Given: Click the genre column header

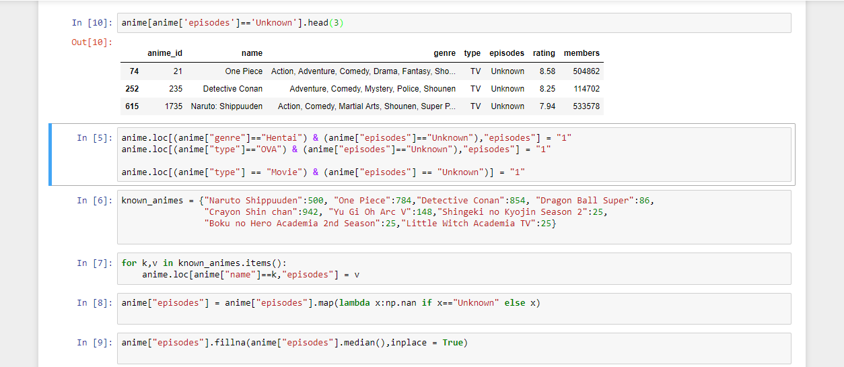Looking at the screenshot, I should click(445, 53).
